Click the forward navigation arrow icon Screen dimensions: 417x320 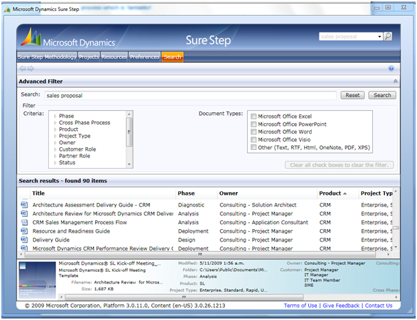pos(31,69)
